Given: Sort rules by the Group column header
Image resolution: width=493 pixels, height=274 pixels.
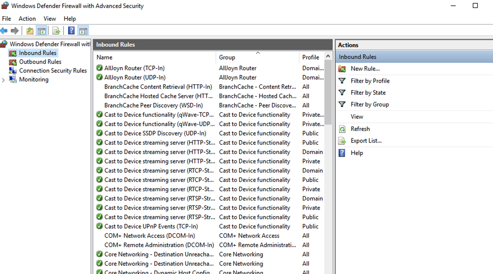Looking at the screenshot, I should pos(257,57).
